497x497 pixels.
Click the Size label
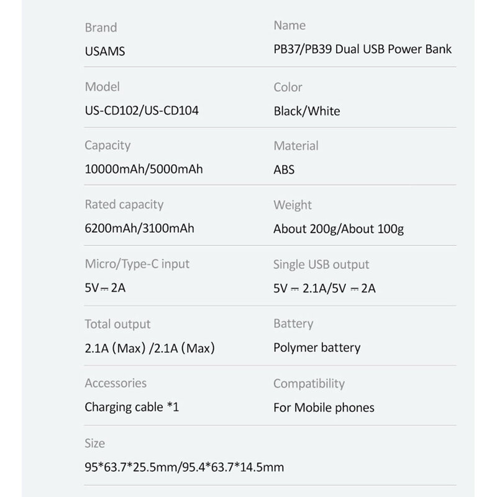pos(95,444)
